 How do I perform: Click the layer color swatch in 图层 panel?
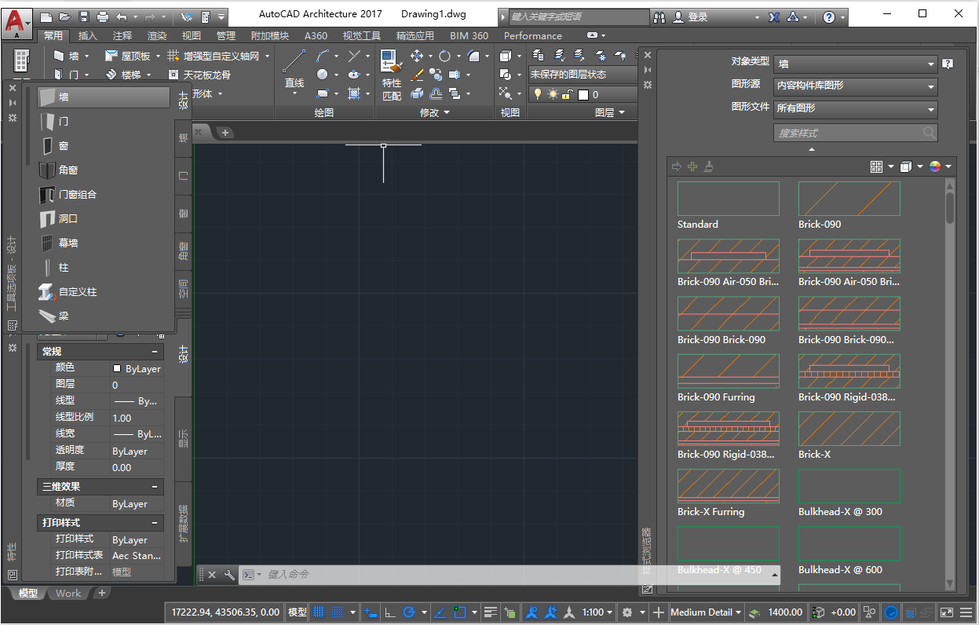click(x=583, y=94)
